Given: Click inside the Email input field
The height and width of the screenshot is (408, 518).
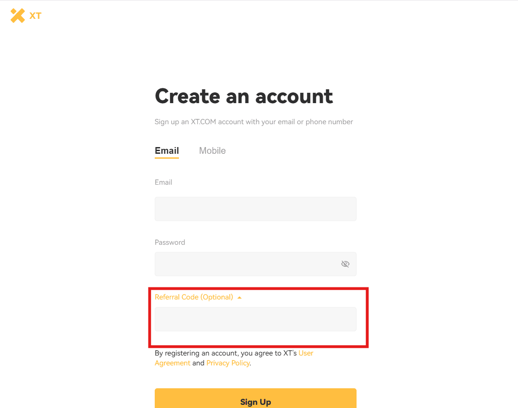Looking at the screenshot, I should 255,209.
